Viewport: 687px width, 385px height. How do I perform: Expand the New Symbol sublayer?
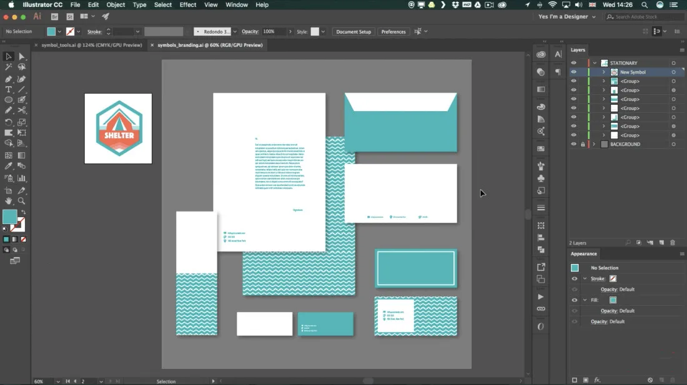pyautogui.click(x=604, y=72)
